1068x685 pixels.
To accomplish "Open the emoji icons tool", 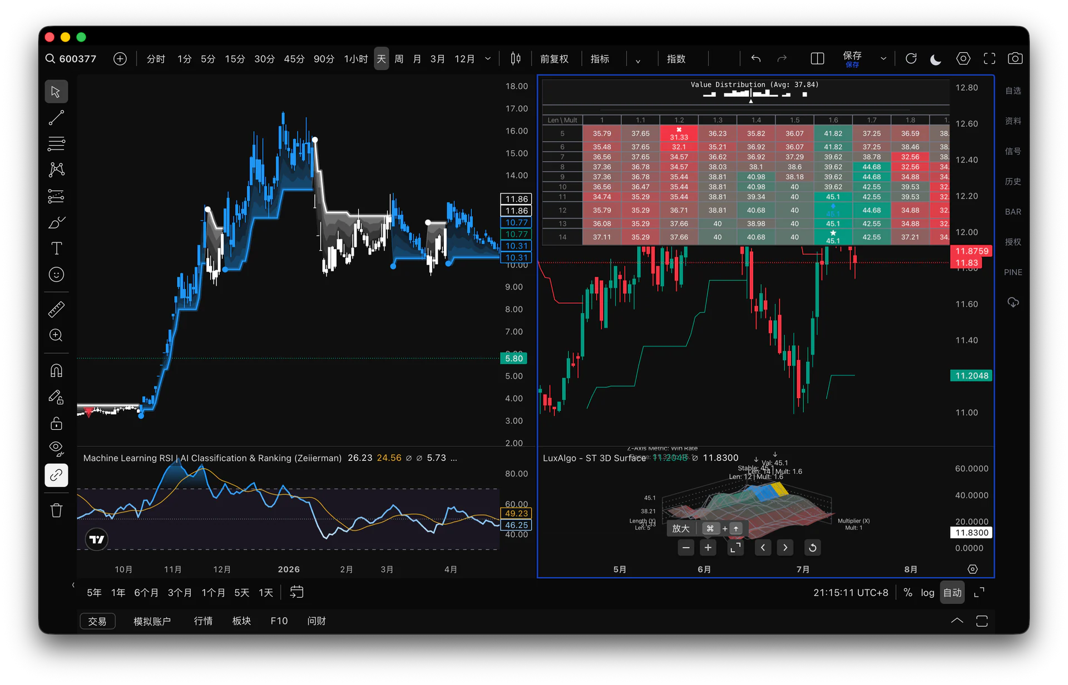I will pos(56,275).
